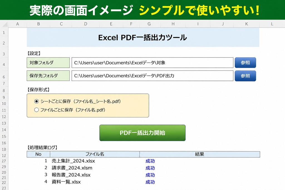Click the ファイル名 column header in log
Viewport: 285px width, 190px height.
point(95,154)
